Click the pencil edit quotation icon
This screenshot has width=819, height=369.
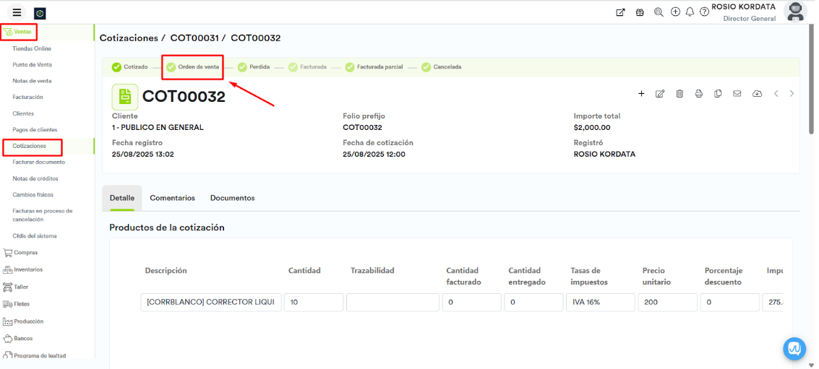pyautogui.click(x=660, y=94)
